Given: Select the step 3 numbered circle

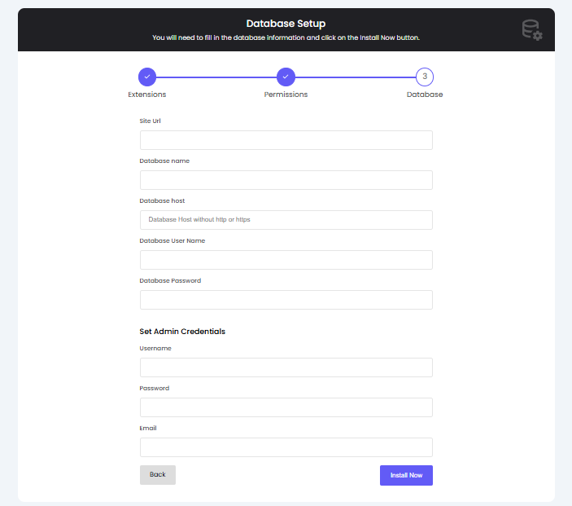Looking at the screenshot, I should click(425, 77).
